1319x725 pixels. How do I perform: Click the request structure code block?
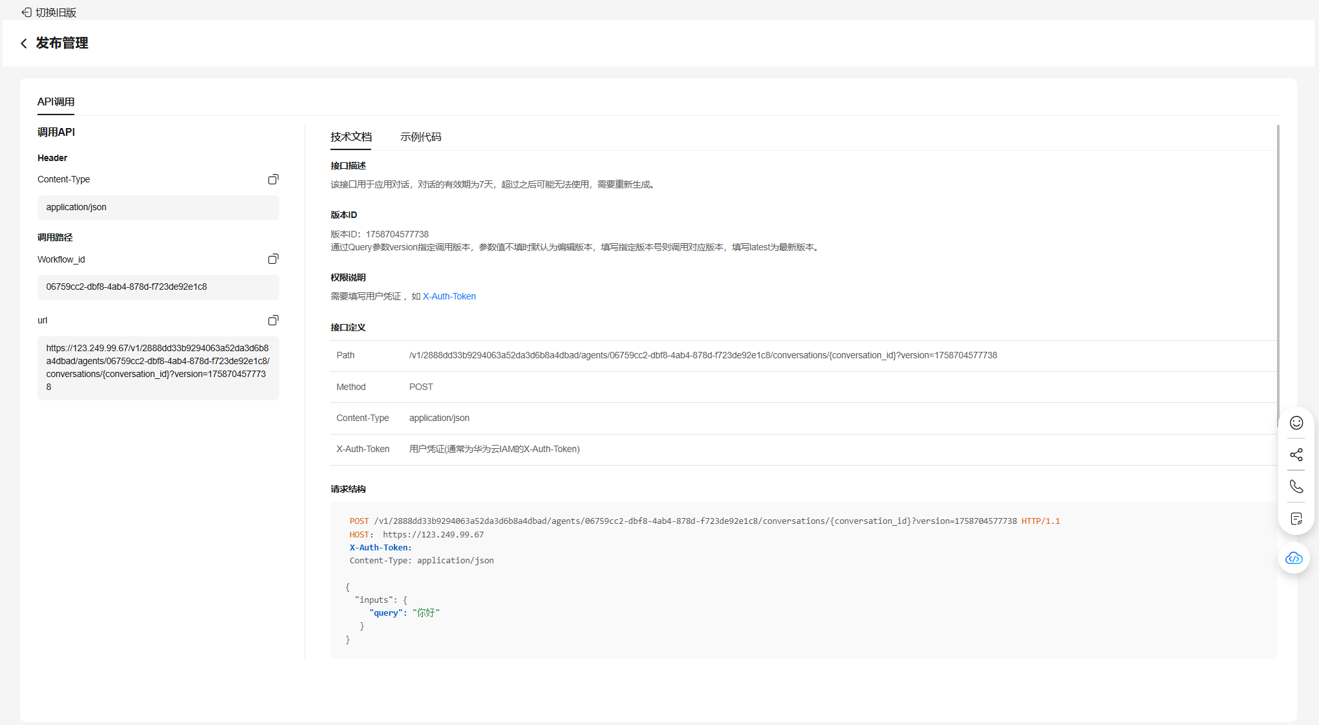point(802,580)
